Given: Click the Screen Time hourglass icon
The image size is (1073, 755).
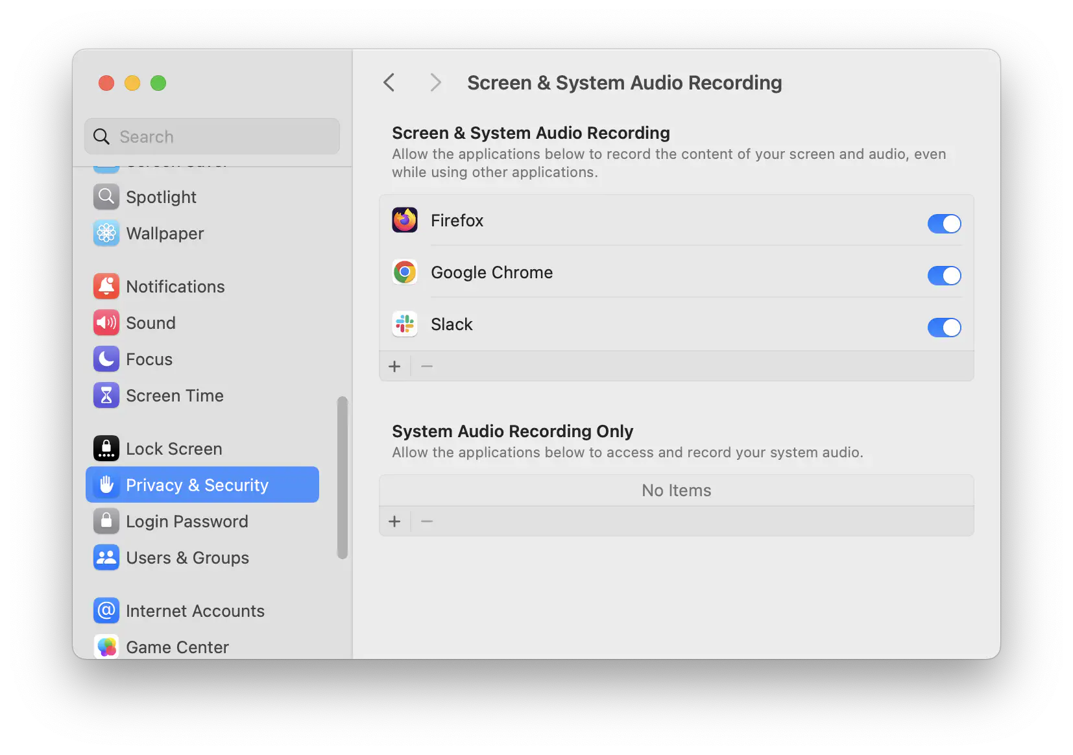Looking at the screenshot, I should [x=106, y=396].
